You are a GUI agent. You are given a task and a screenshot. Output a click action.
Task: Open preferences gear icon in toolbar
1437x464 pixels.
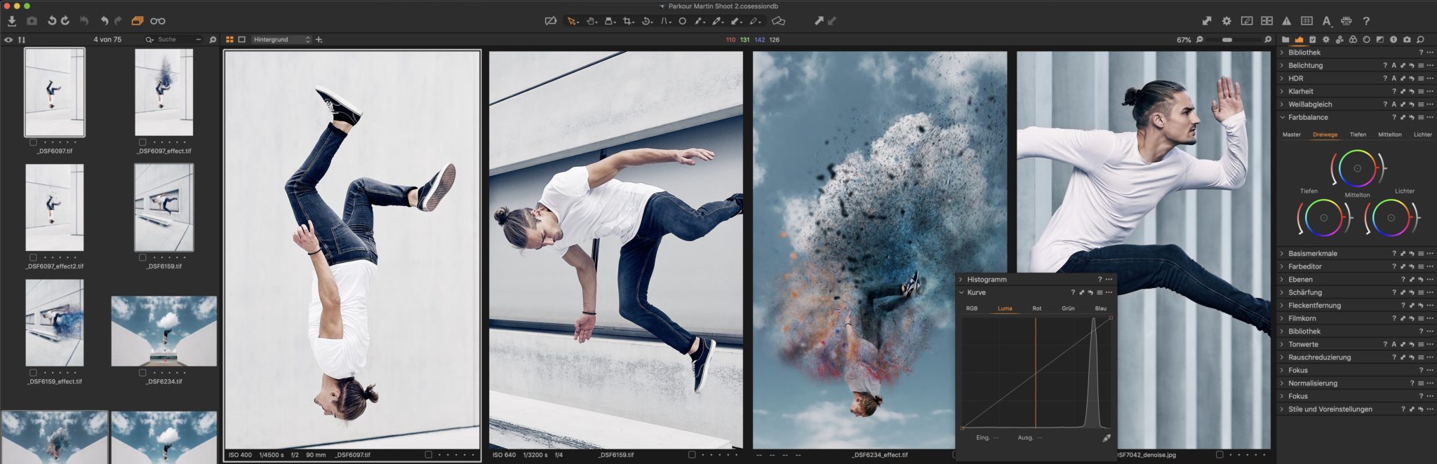1227,21
